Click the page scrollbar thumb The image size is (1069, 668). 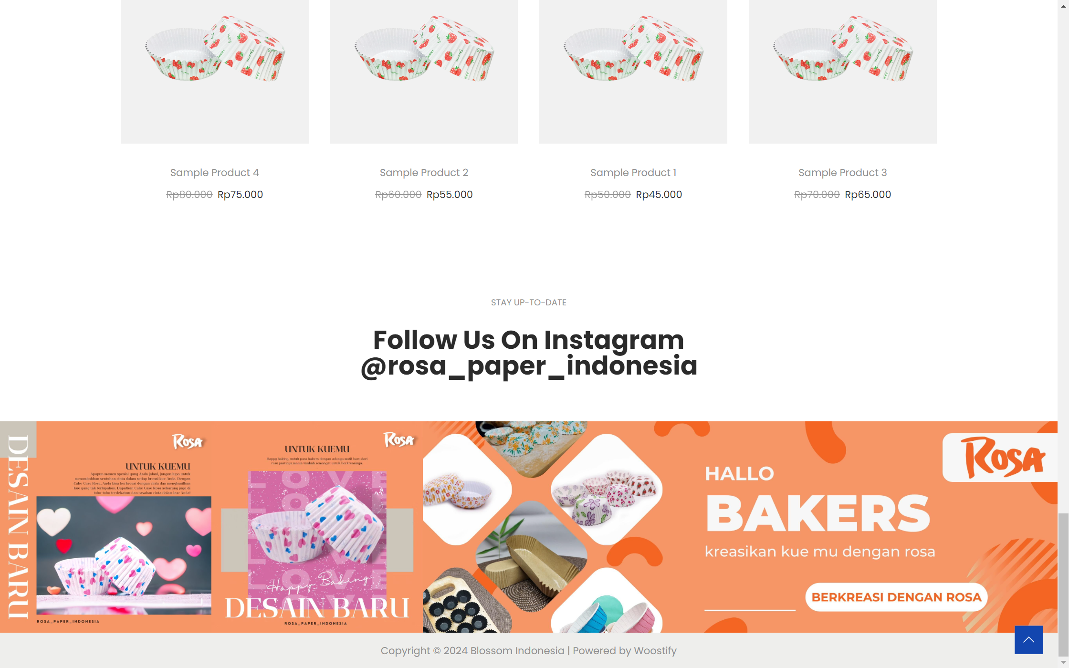[1063, 585]
